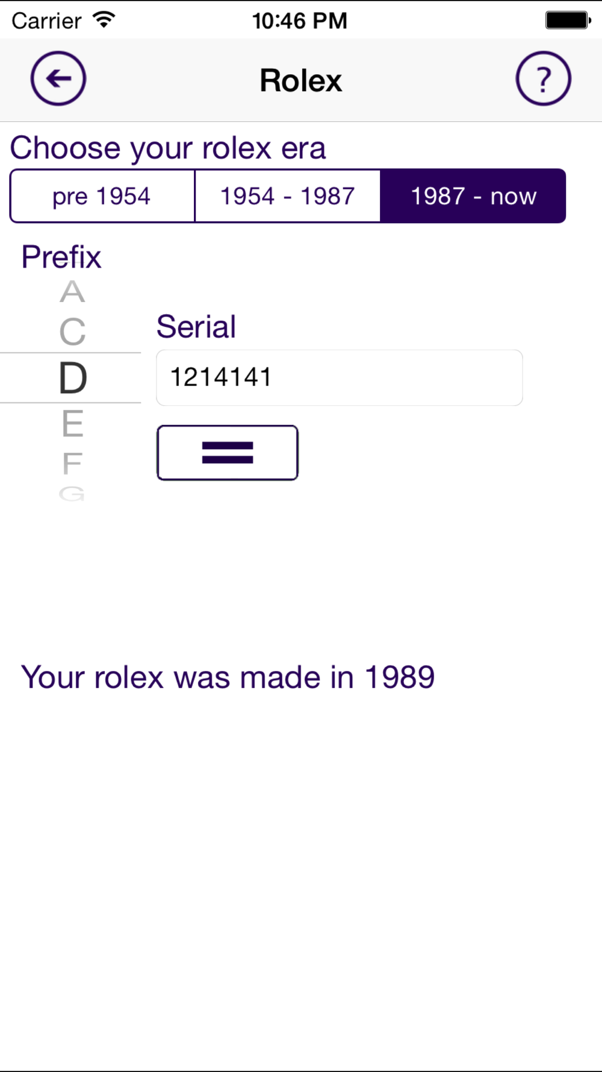
Task: Select the 1987 - now era segment
Action: coord(473,197)
